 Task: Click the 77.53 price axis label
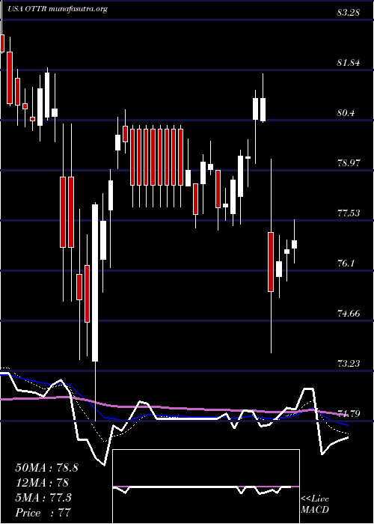click(x=349, y=213)
